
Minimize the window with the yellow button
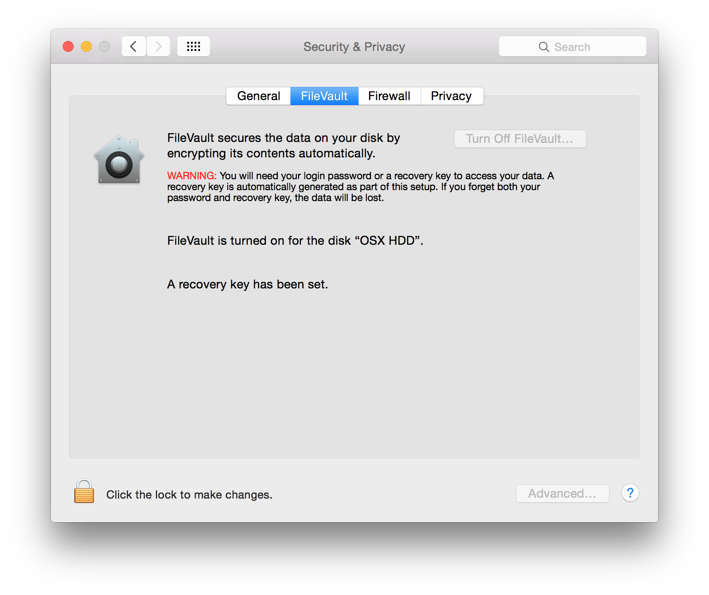pyautogui.click(x=86, y=46)
